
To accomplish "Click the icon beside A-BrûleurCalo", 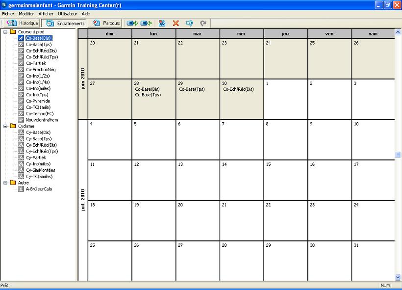I will pyautogui.click(x=21, y=189).
